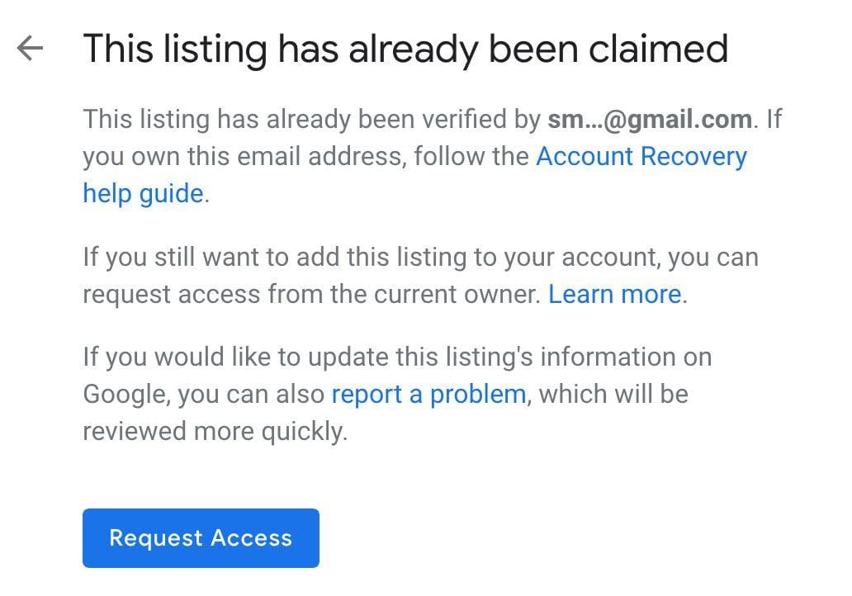Click the back arrow icon
The height and width of the screenshot is (596, 852).
(30, 49)
